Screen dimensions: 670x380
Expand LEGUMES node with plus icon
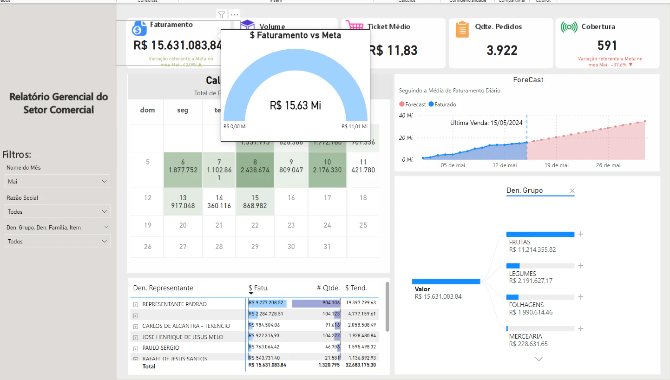(580, 266)
